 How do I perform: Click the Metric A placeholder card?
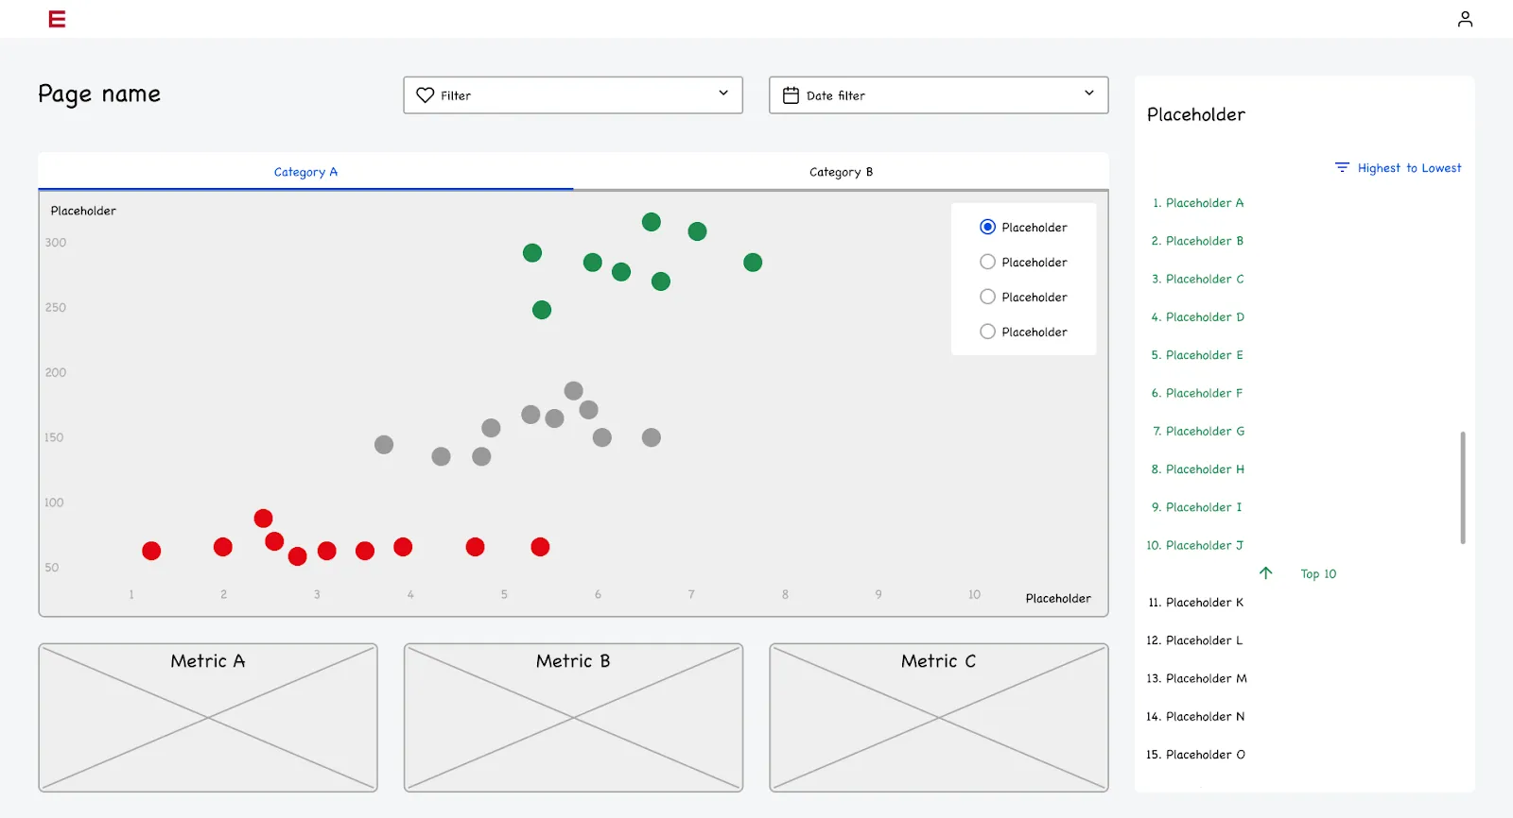click(208, 718)
